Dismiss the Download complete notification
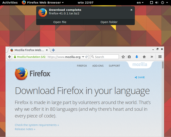Image resolution: width=171 pixels, height=137 pixels. pyautogui.click(x=131, y=10)
